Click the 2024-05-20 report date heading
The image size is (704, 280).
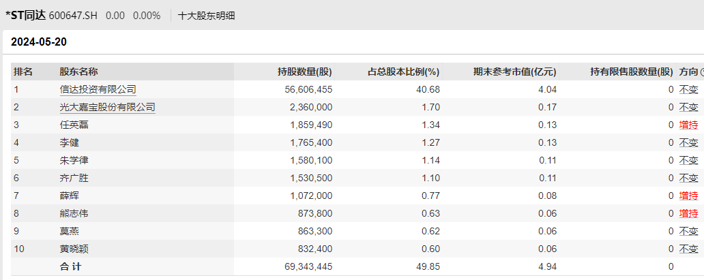pos(38,42)
